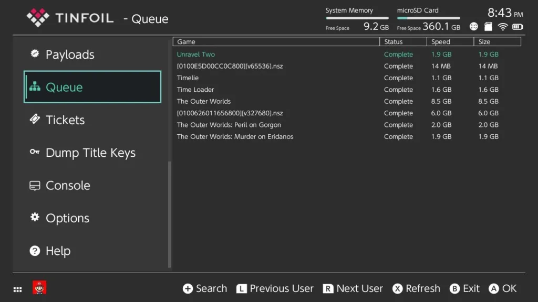Click the SD card status icon
538x302 pixels.
488,26
